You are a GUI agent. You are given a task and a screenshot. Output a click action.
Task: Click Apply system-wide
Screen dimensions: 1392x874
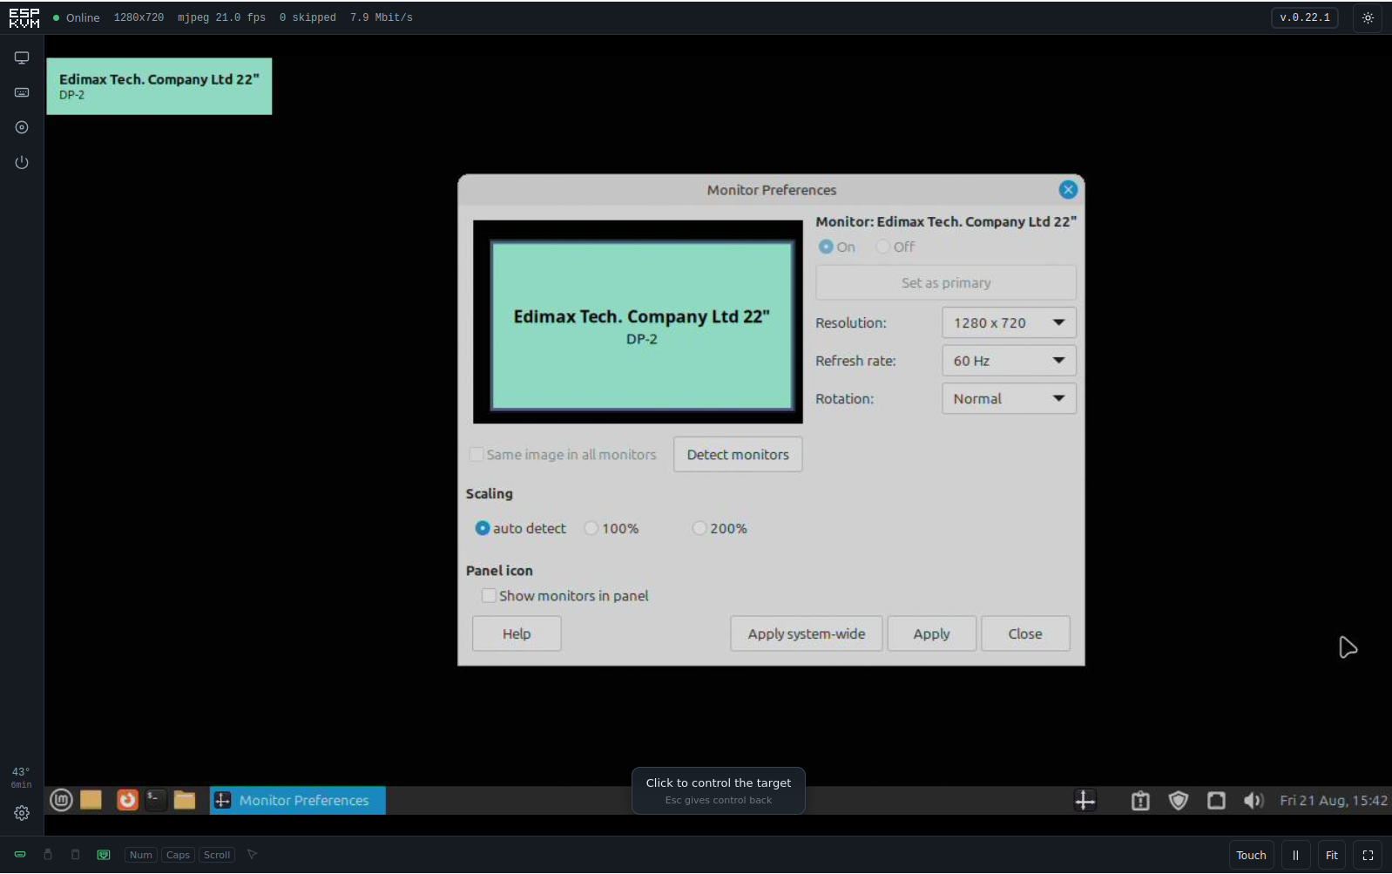(807, 633)
